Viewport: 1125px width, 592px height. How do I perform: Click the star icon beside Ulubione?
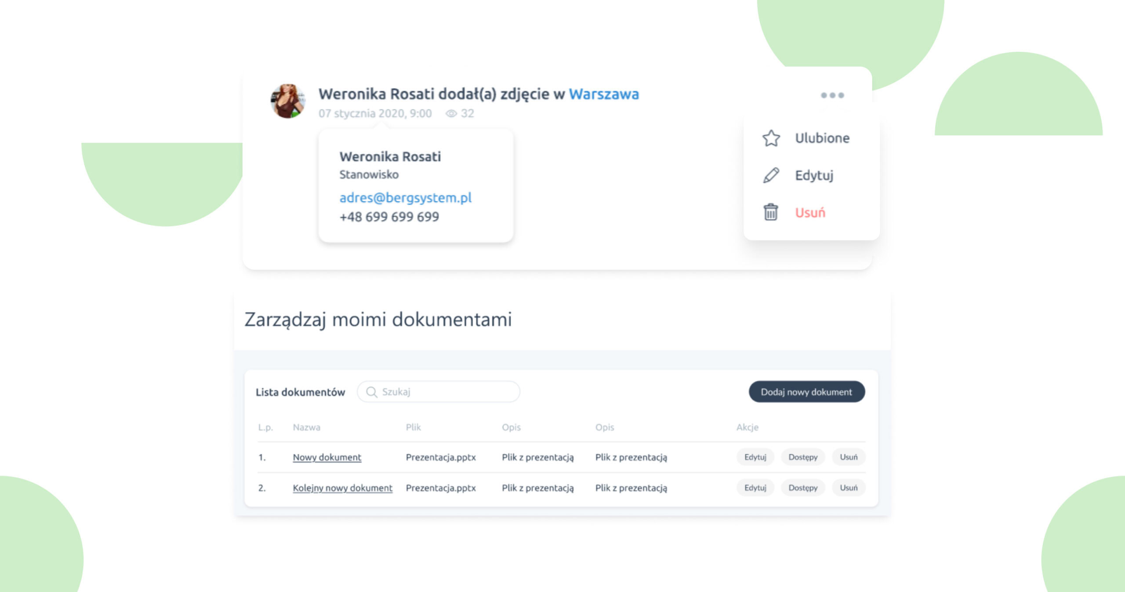click(x=771, y=138)
